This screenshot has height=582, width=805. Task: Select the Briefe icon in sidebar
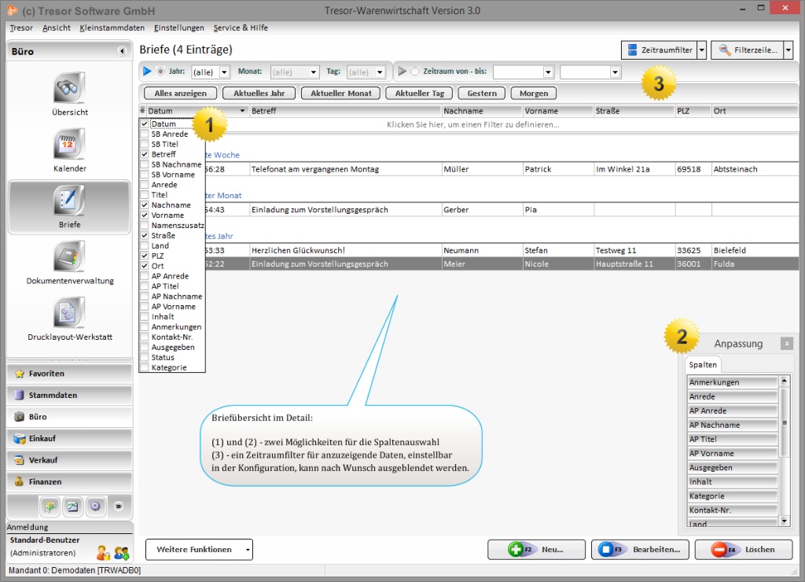click(69, 201)
